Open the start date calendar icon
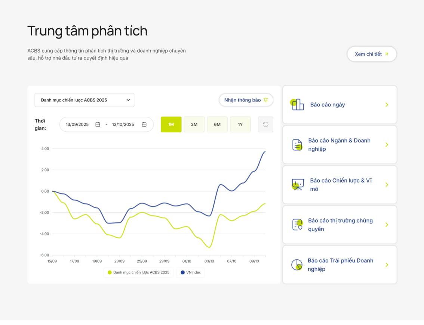Screen dimensions: 424x325 98,125
